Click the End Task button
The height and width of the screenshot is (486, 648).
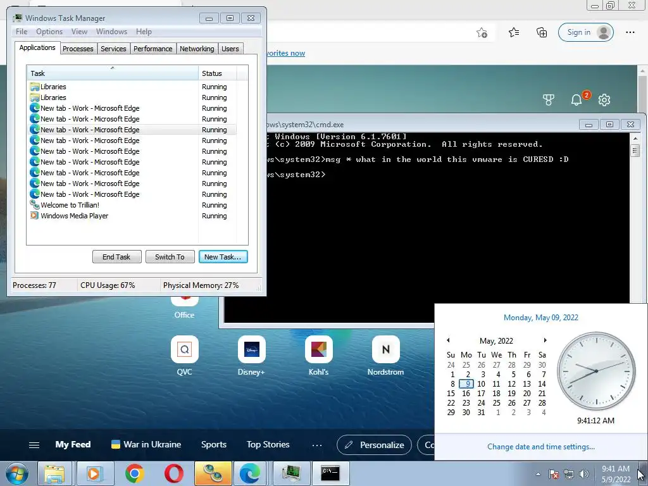(x=116, y=257)
